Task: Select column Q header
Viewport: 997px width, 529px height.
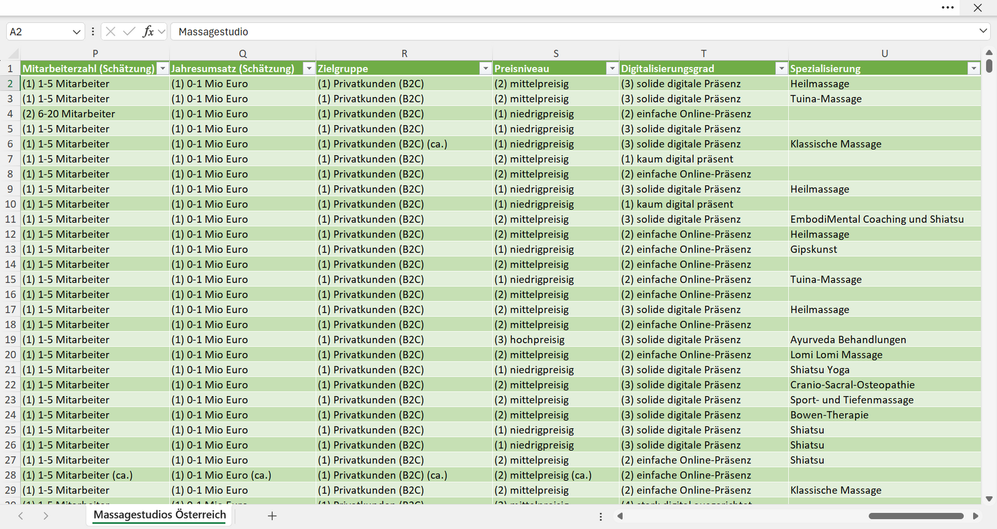Action: point(243,54)
